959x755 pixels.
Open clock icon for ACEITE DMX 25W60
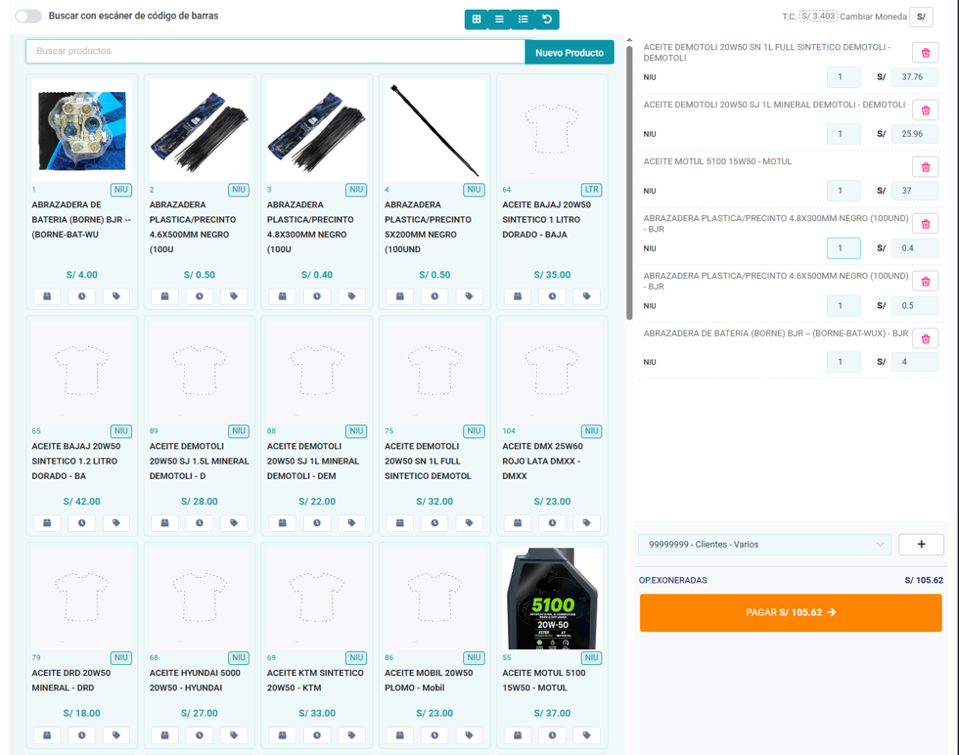[552, 523]
